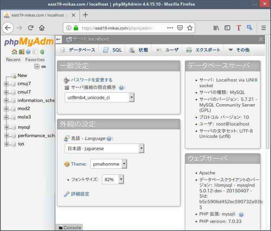Collapse navigation panel with the left arrow
Screen dimensions: 271x231
click(x=59, y=39)
